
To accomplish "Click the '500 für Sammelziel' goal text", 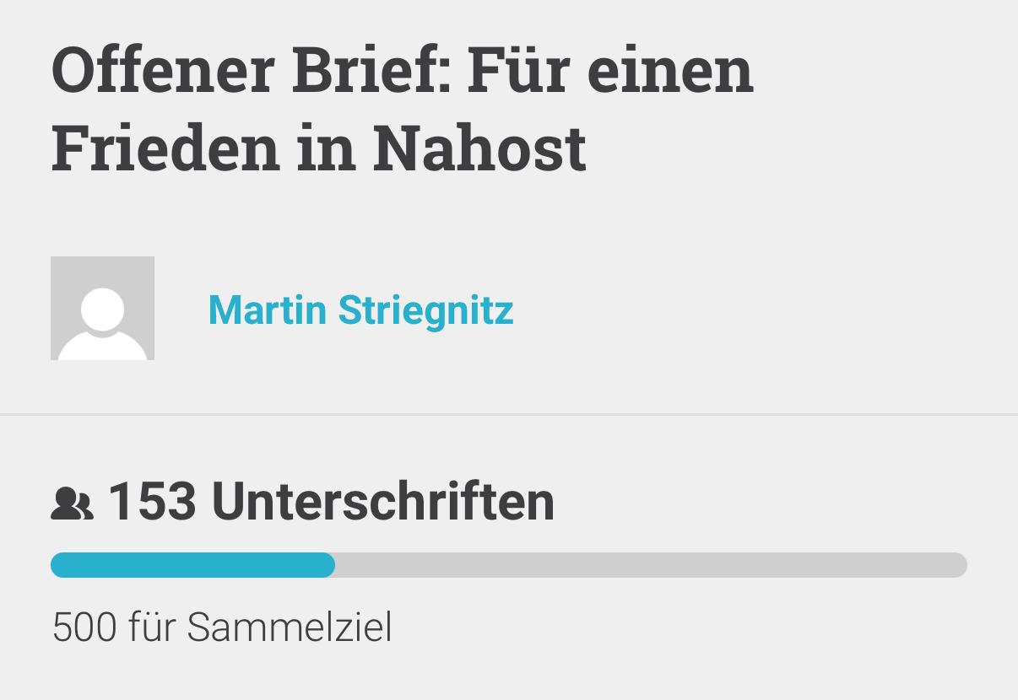I will point(222,627).
